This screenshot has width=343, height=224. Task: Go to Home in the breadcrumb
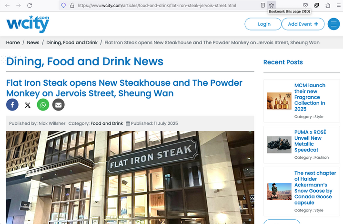(x=13, y=43)
